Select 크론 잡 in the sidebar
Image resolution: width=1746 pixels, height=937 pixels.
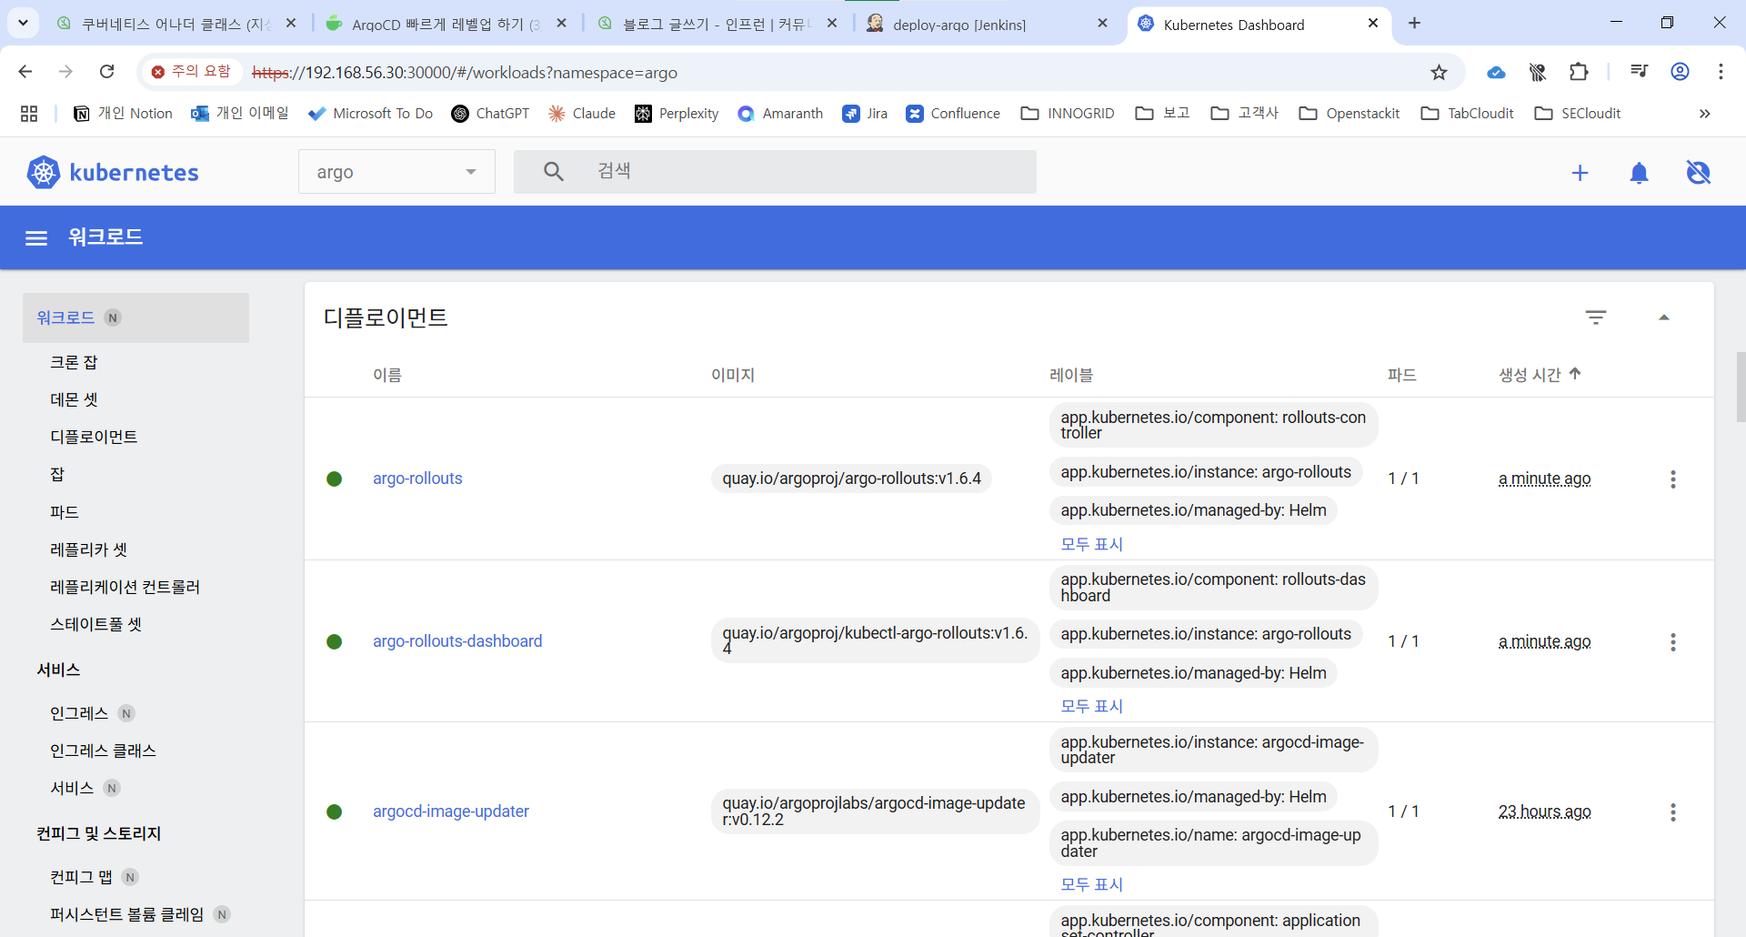click(74, 362)
